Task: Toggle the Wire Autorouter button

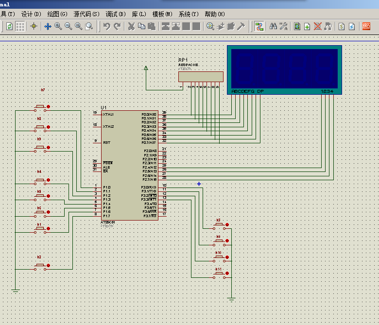Action: point(259,26)
